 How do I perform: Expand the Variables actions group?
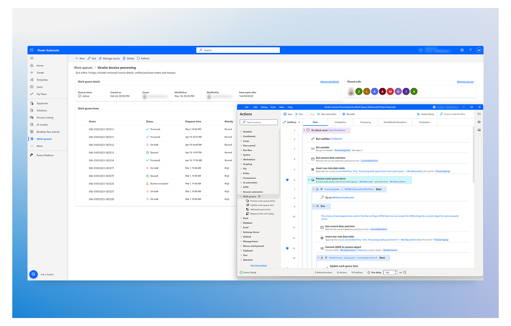(241, 132)
